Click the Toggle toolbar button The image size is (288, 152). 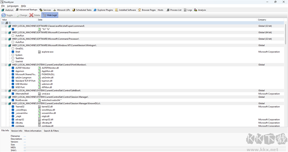click(x=7, y=15)
